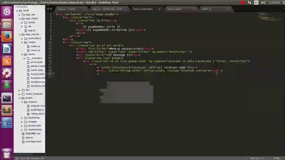The width and height of the screenshot is (285, 160).
Task: Open the angular.min file in the sidebar
Action: 37,106
